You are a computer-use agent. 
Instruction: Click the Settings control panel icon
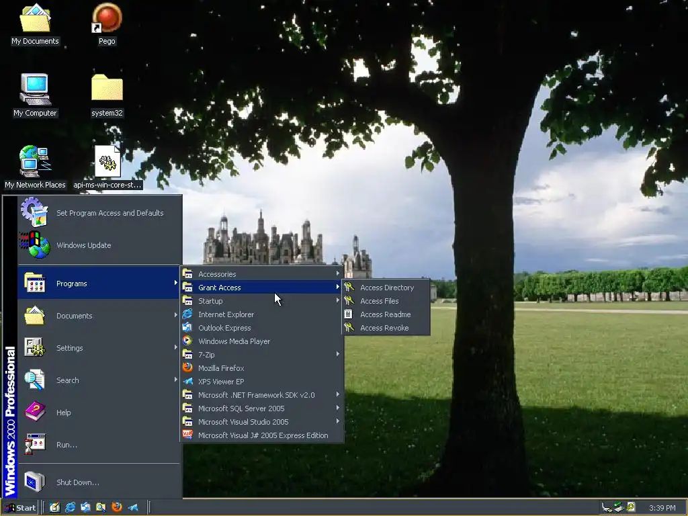coord(34,347)
